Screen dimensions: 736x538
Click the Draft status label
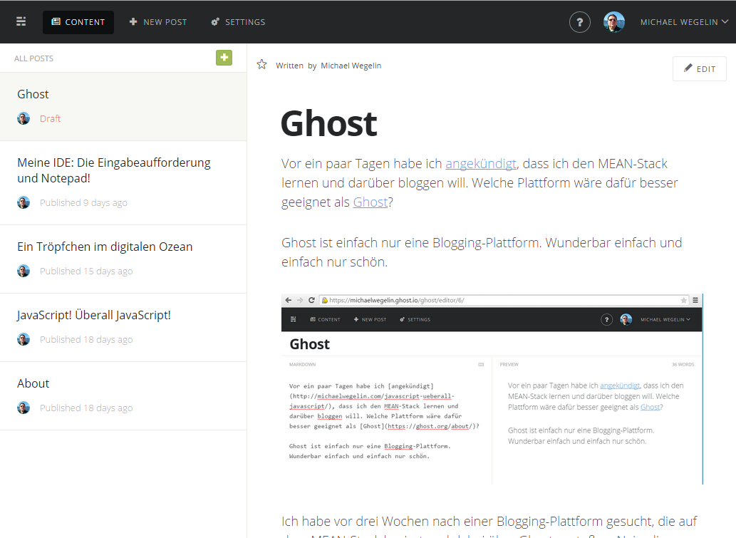pyautogui.click(x=50, y=118)
